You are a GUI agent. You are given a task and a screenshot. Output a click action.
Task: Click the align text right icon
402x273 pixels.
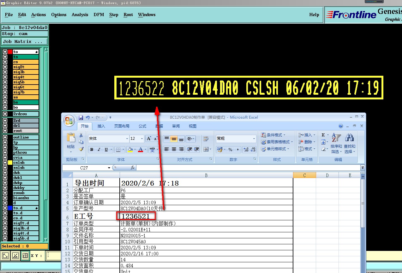[181, 149]
